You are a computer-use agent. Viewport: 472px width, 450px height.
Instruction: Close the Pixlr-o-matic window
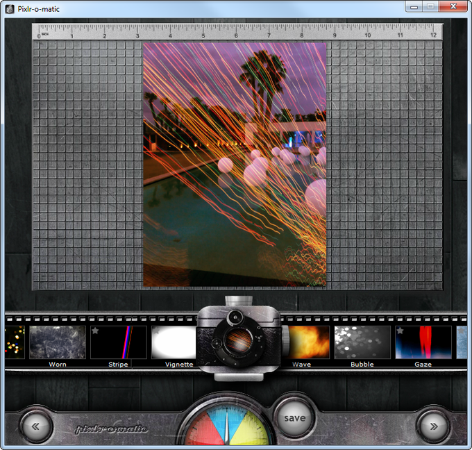(x=453, y=6)
